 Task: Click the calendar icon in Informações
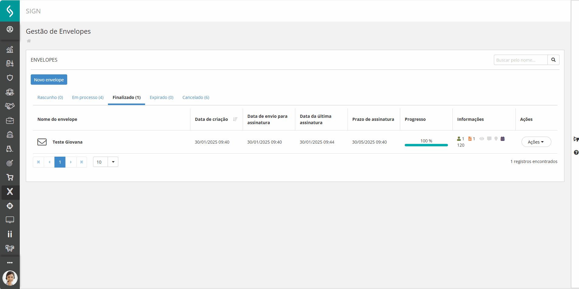[x=503, y=139]
